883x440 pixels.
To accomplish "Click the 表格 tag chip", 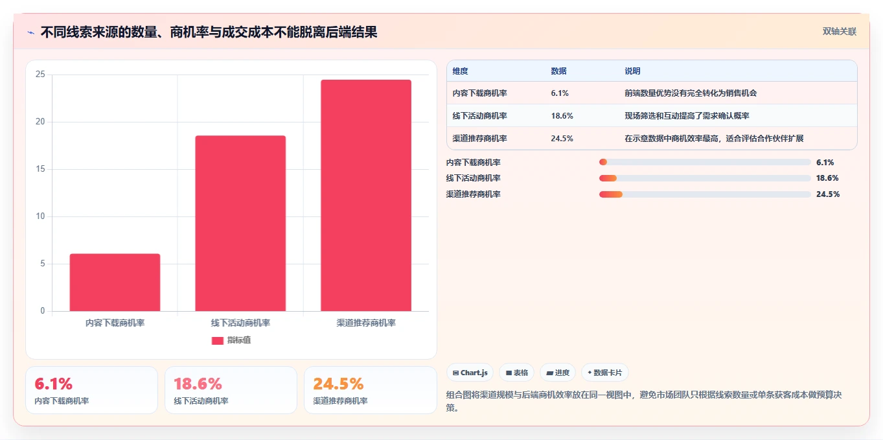I will [516, 373].
